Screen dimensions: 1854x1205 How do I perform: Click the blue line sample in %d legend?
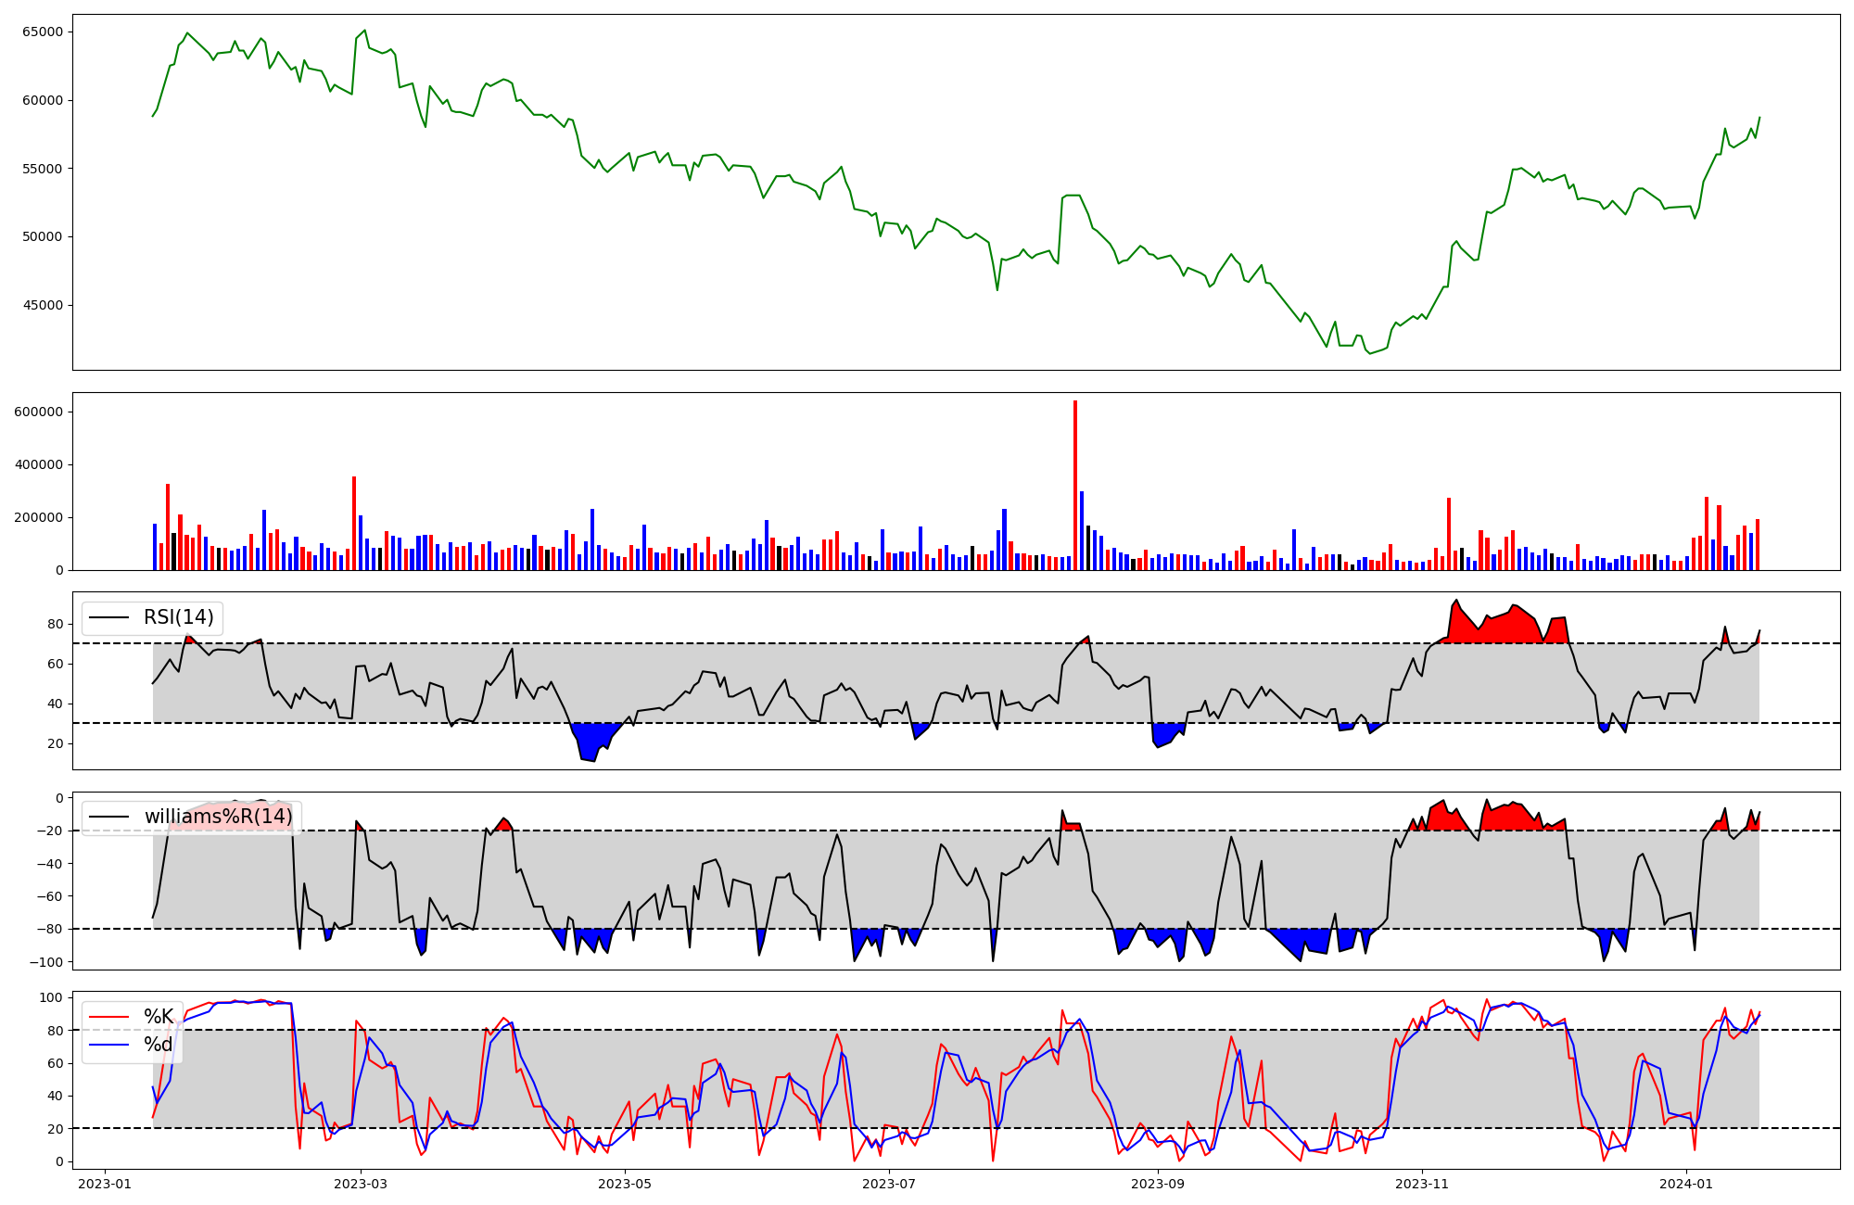pos(111,1046)
